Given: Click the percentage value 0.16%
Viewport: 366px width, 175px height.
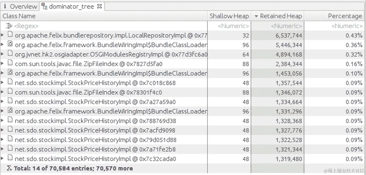Looking at the screenshot, I should tap(354, 64).
